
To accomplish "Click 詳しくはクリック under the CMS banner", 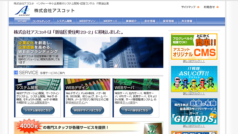I will click(x=194, y=61).
